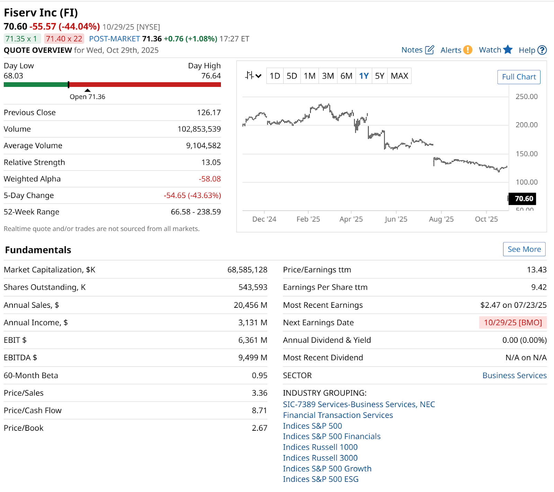This screenshot has width=554, height=492.
Task: Click the day range price bar
Action: click(112, 84)
